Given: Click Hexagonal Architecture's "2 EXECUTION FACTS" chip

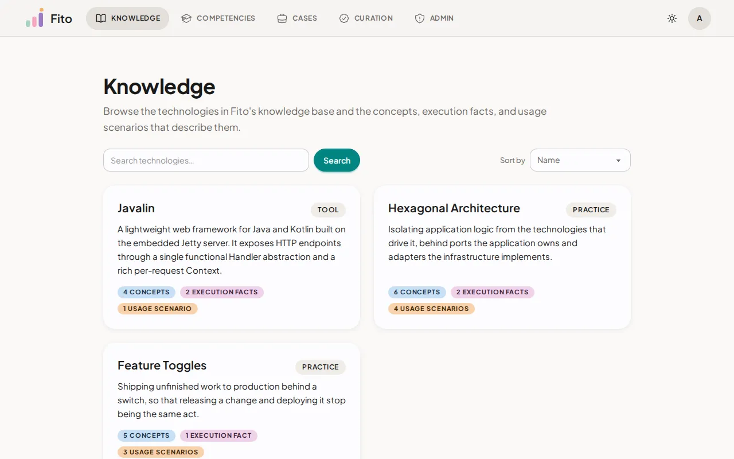Looking at the screenshot, I should pyautogui.click(x=493, y=292).
